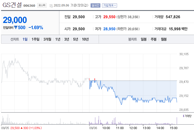The image size is (194, 133).
Task: Click the 29,787 y-axis label
Action: click(184, 68)
